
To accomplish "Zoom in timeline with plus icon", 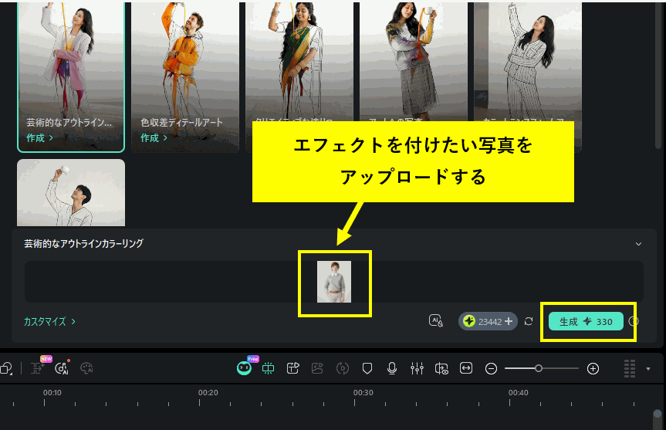I will click(x=593, y=368).
